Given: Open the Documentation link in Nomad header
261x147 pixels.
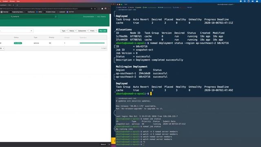Looking at the screenshot, I should [89, 17].
